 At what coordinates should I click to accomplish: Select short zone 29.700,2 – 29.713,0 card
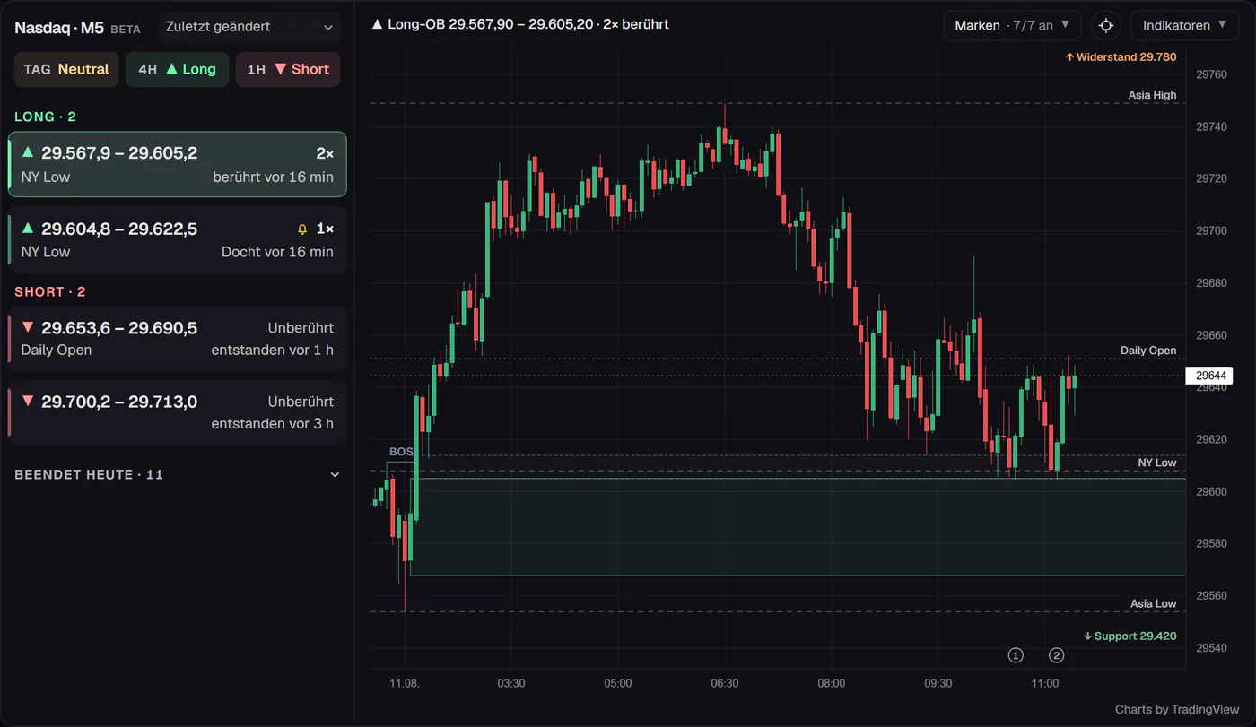(x=178, y=412)
